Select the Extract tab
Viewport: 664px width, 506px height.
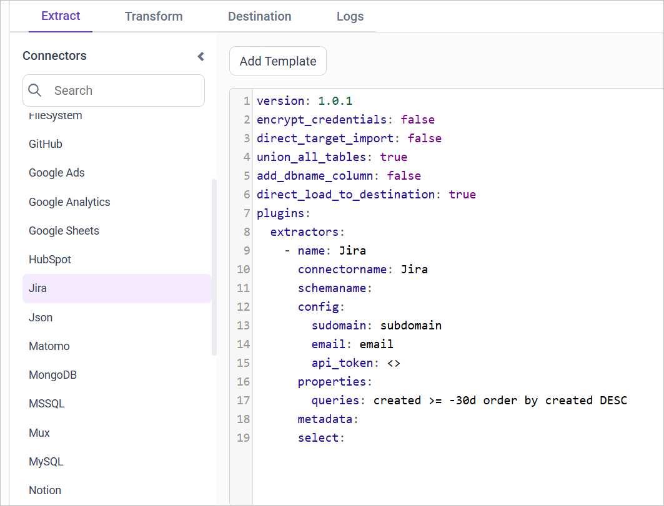pos(60,16)
